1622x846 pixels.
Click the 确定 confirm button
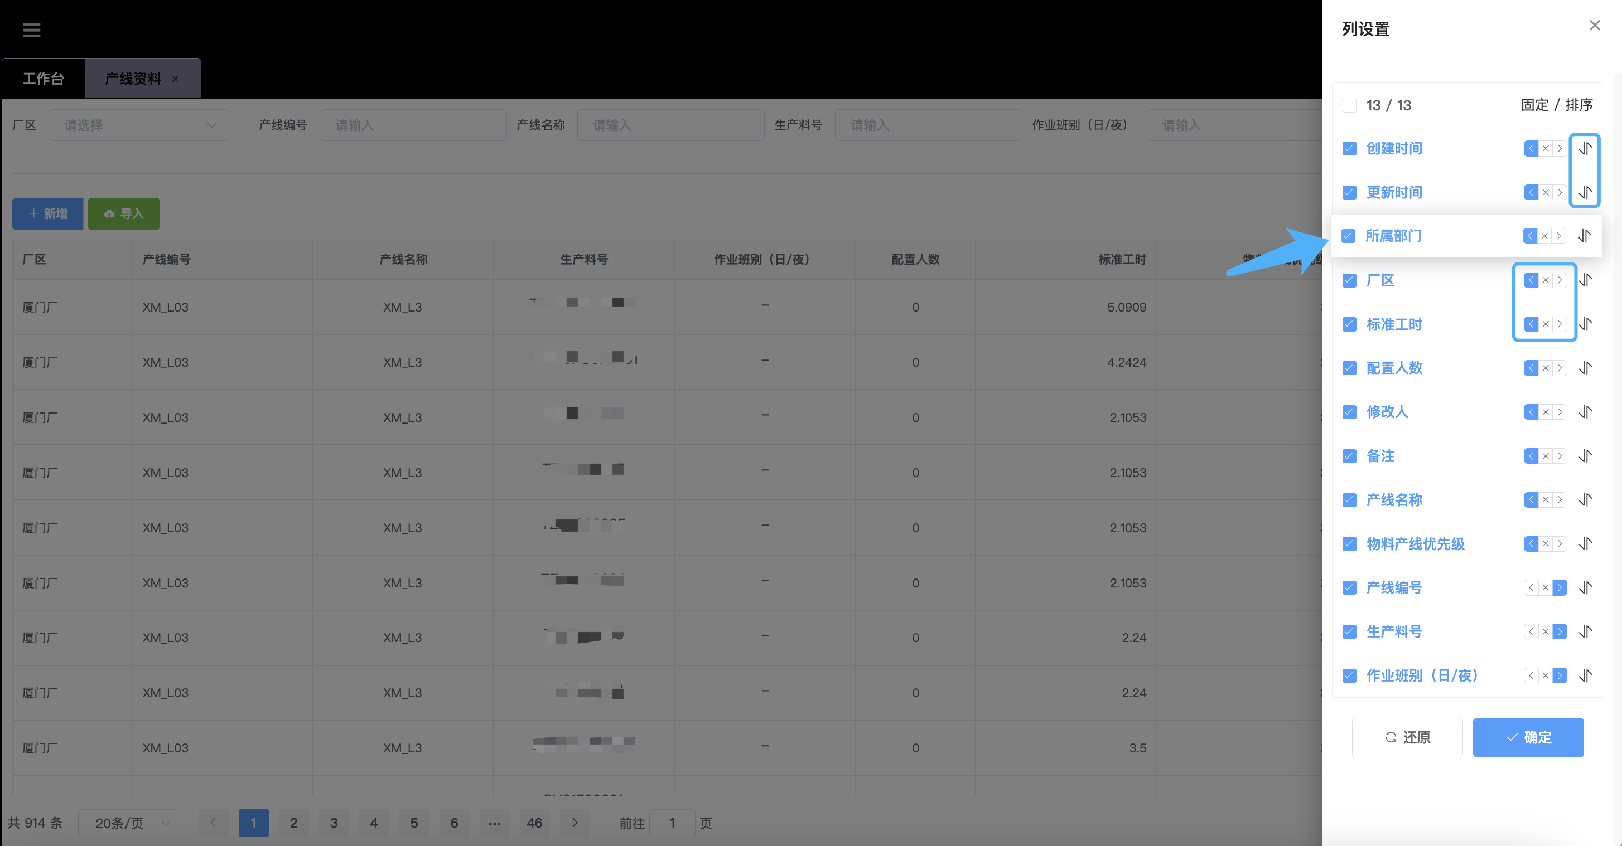click(x=1528, y=737)
